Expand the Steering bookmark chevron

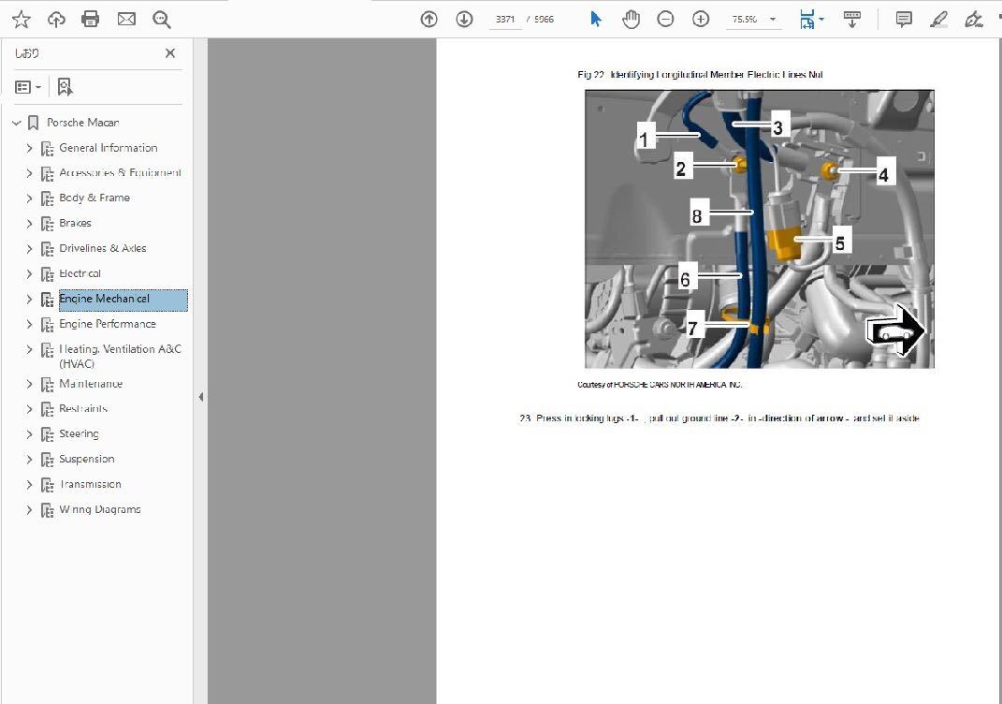(29, 434)
